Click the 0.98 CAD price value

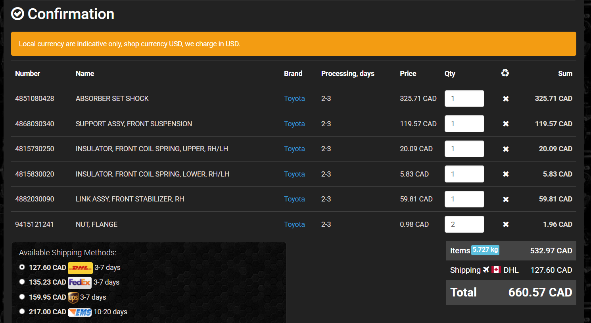coord(414,224)
